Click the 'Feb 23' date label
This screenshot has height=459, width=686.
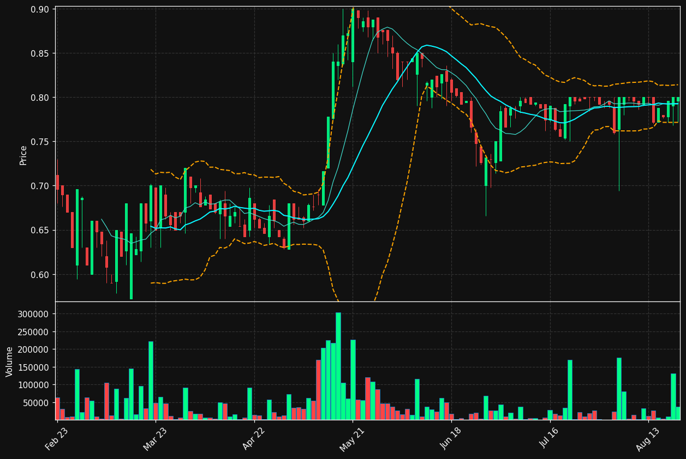point(56,438)
